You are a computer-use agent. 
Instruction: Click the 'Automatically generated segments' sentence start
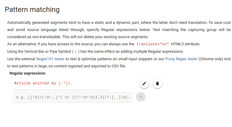(36, 22)
